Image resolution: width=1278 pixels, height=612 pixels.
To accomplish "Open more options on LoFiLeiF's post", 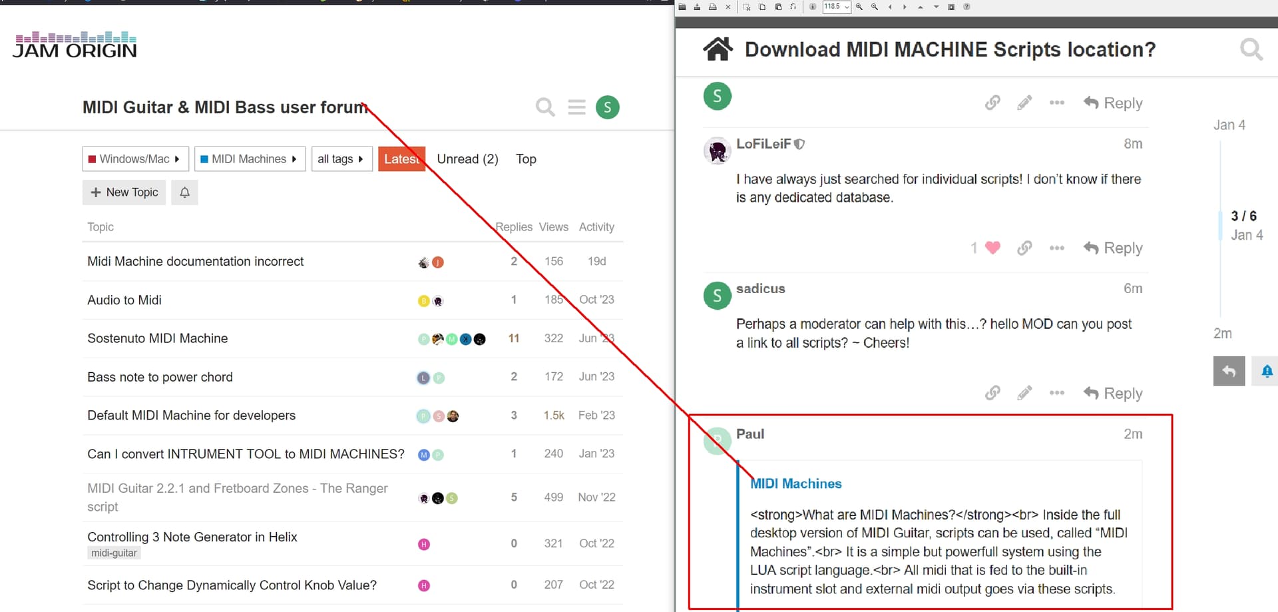I will tap(1057, 248).
